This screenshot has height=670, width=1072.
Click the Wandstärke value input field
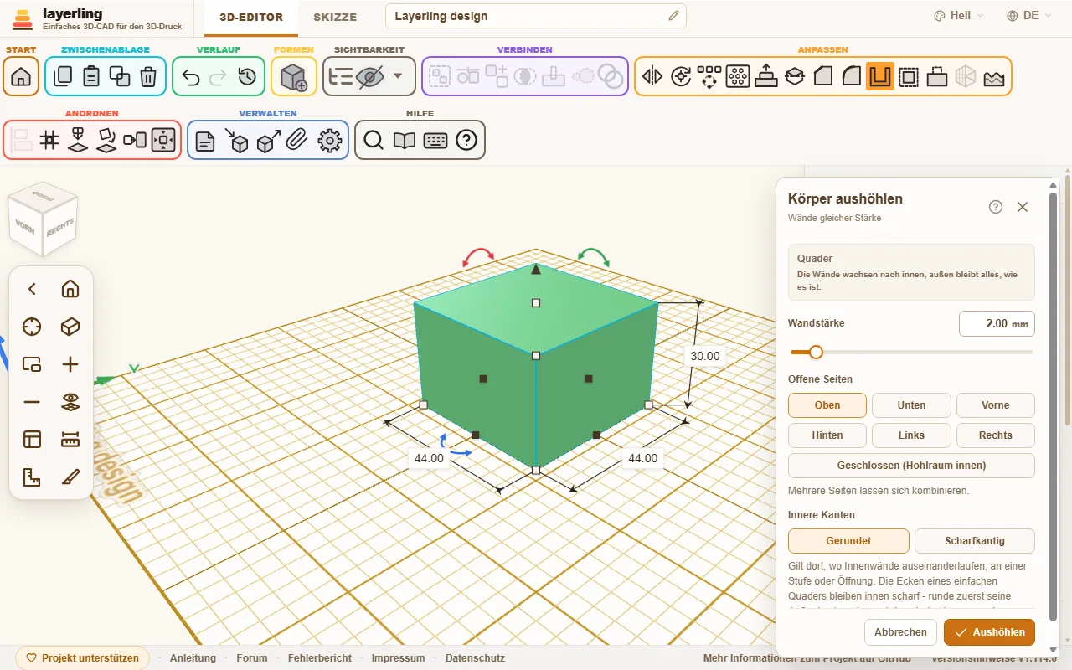click(997, 324)
